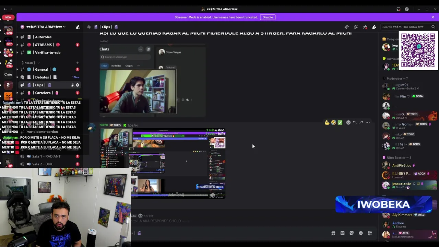Open server icon with 488 badge
439x247 pixels.
(8, 30)
